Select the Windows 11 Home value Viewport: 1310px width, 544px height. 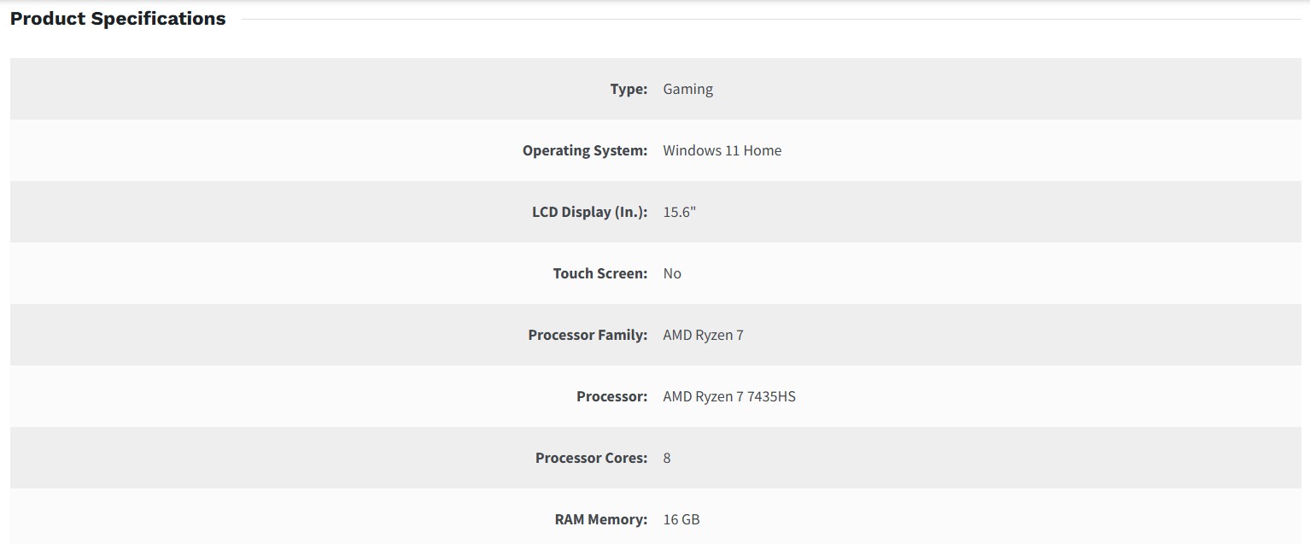coord(722,150)
